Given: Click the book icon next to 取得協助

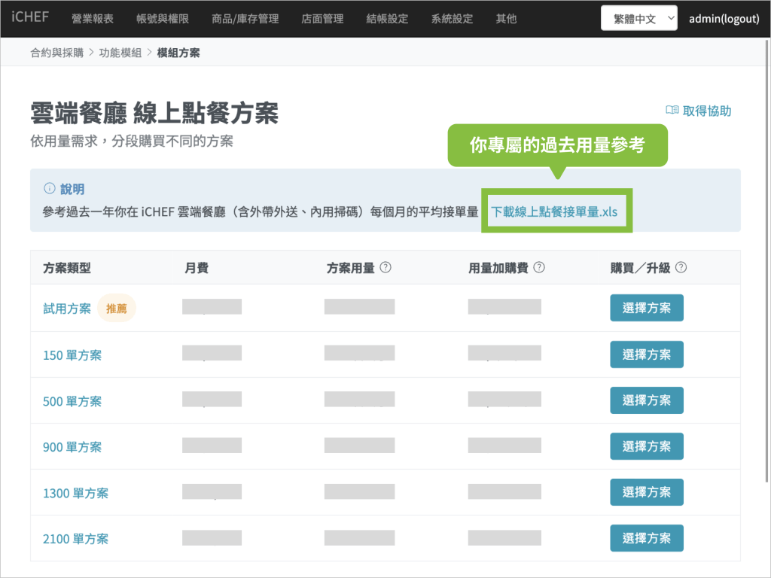Looking at the screenshot, I should 672,111.
